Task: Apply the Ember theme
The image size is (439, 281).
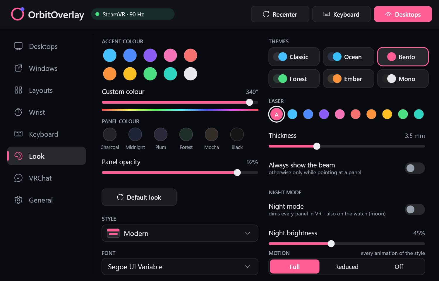Action: [x=349, y=79]
